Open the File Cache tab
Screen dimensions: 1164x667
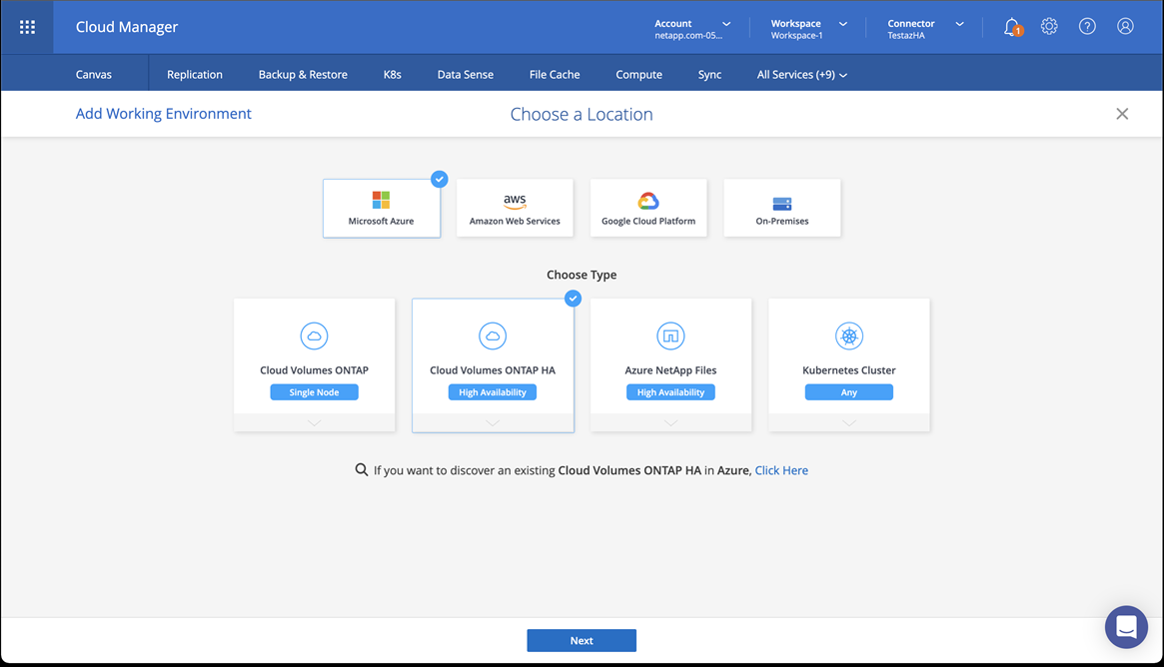point(555,74)
